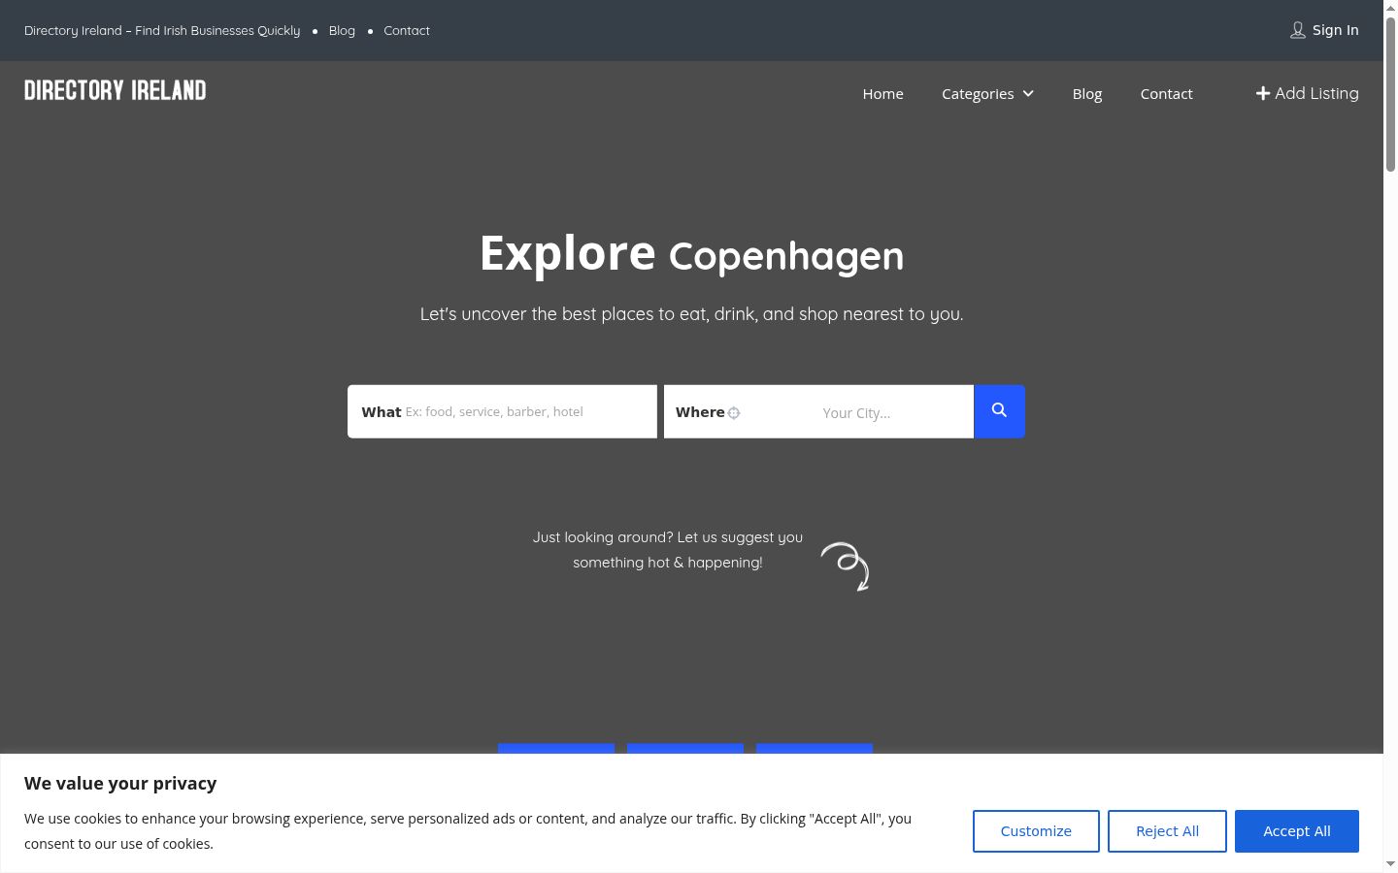Go to Blog in the main navigation
Viewport: 1398px width, 873px height.
tap(1087, 93)
